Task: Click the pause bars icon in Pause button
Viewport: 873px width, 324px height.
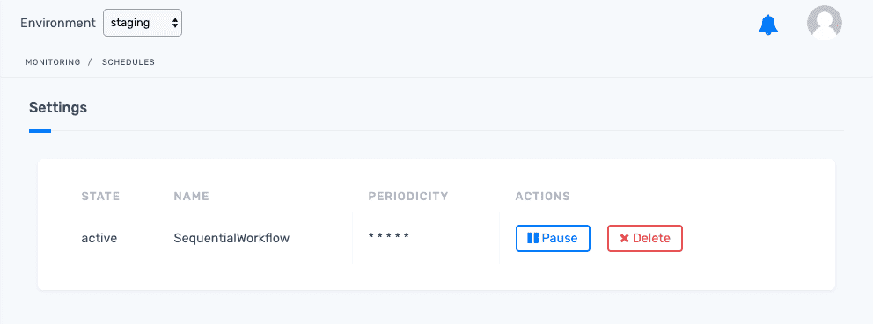Action: pyautogui.click(x=532, y=239)
